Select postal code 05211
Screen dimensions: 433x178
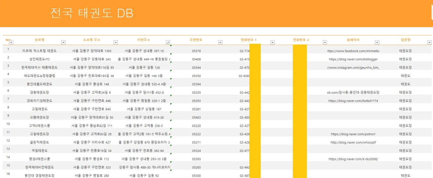click(196, 142)
